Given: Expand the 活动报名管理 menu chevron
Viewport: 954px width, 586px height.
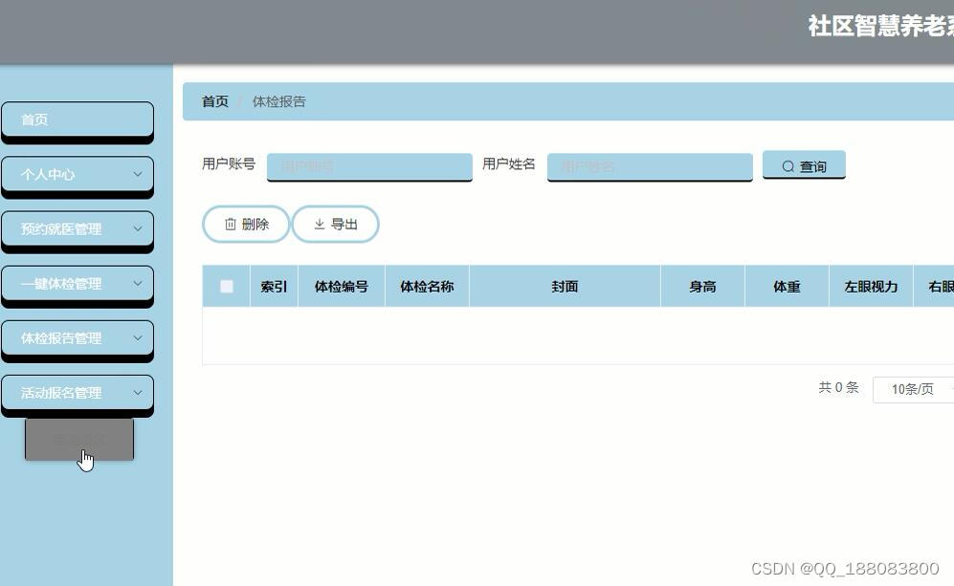Looking at the screenshot, I should [137, 393].
